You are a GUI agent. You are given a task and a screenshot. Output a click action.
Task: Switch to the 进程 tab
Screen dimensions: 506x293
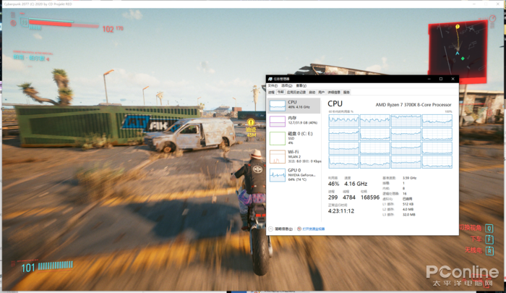(271, 93)
